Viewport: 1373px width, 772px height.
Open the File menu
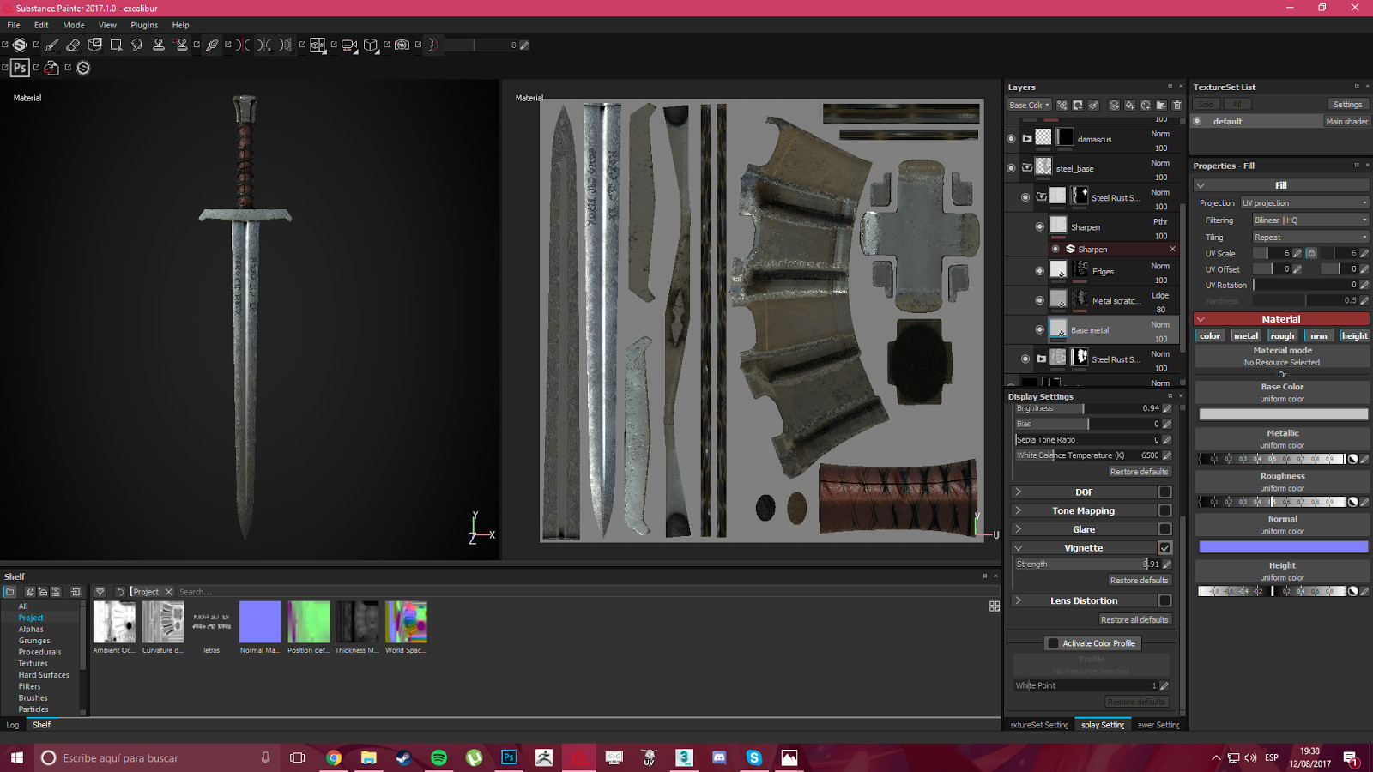(x=14, y=25)
